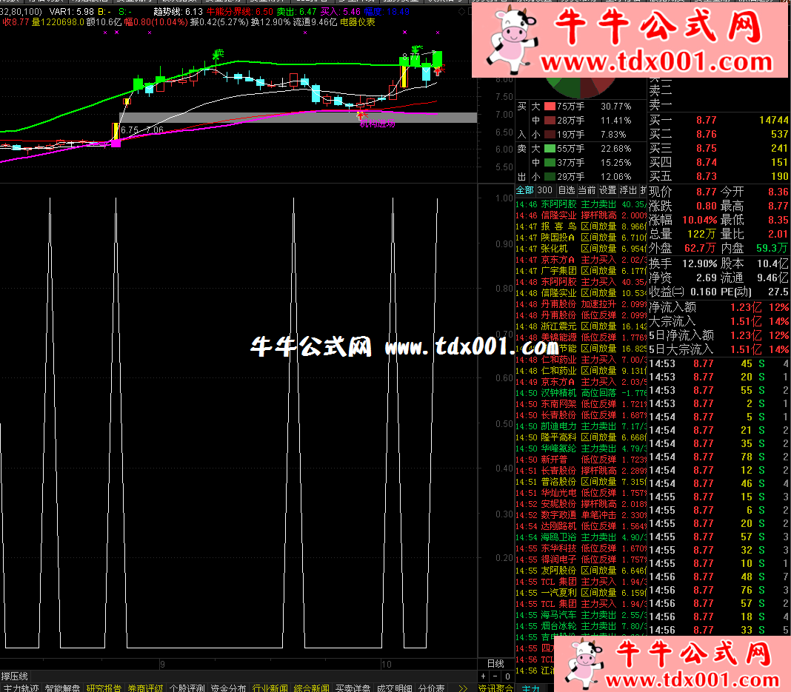The width and height of the screenshot is (791, 692).
Task: Click the 主力 tab at the bottom right
Action: click(531, 688)
